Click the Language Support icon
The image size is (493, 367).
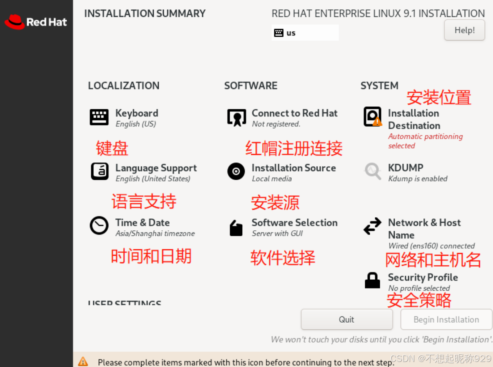100,171
